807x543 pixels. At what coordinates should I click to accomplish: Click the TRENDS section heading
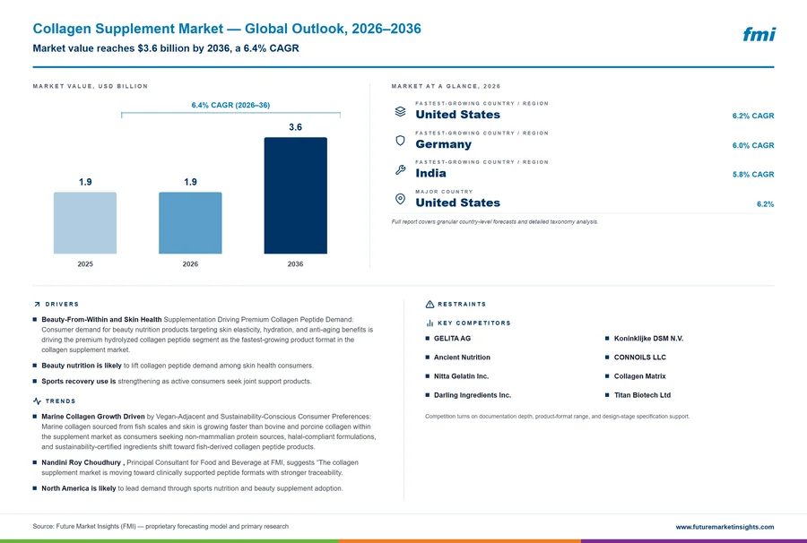(60, 401)
